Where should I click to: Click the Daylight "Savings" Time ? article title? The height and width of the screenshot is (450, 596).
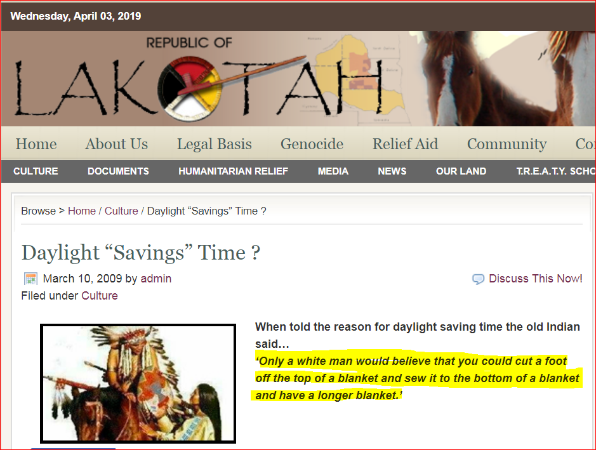(141, 253)
